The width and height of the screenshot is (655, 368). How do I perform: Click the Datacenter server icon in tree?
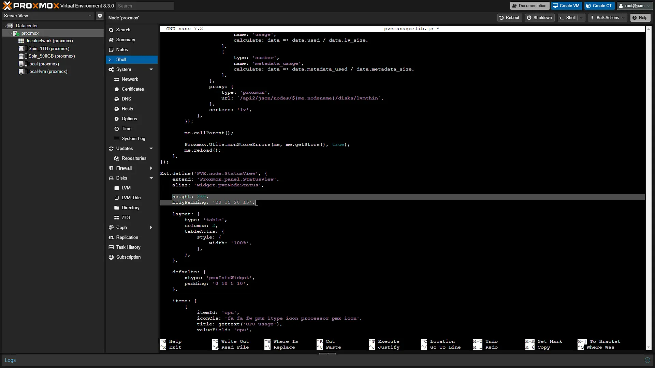coord(10,26)
